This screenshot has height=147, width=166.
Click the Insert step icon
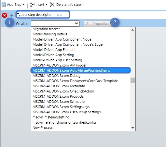32,5
